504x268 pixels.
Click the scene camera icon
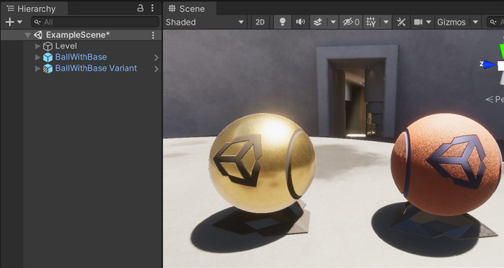pos(418,22)
